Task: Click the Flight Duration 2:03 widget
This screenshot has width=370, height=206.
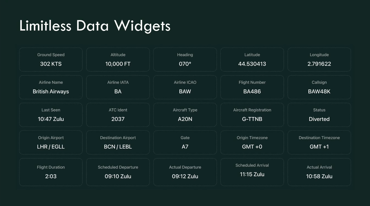Action: click(x=51, y=172)
